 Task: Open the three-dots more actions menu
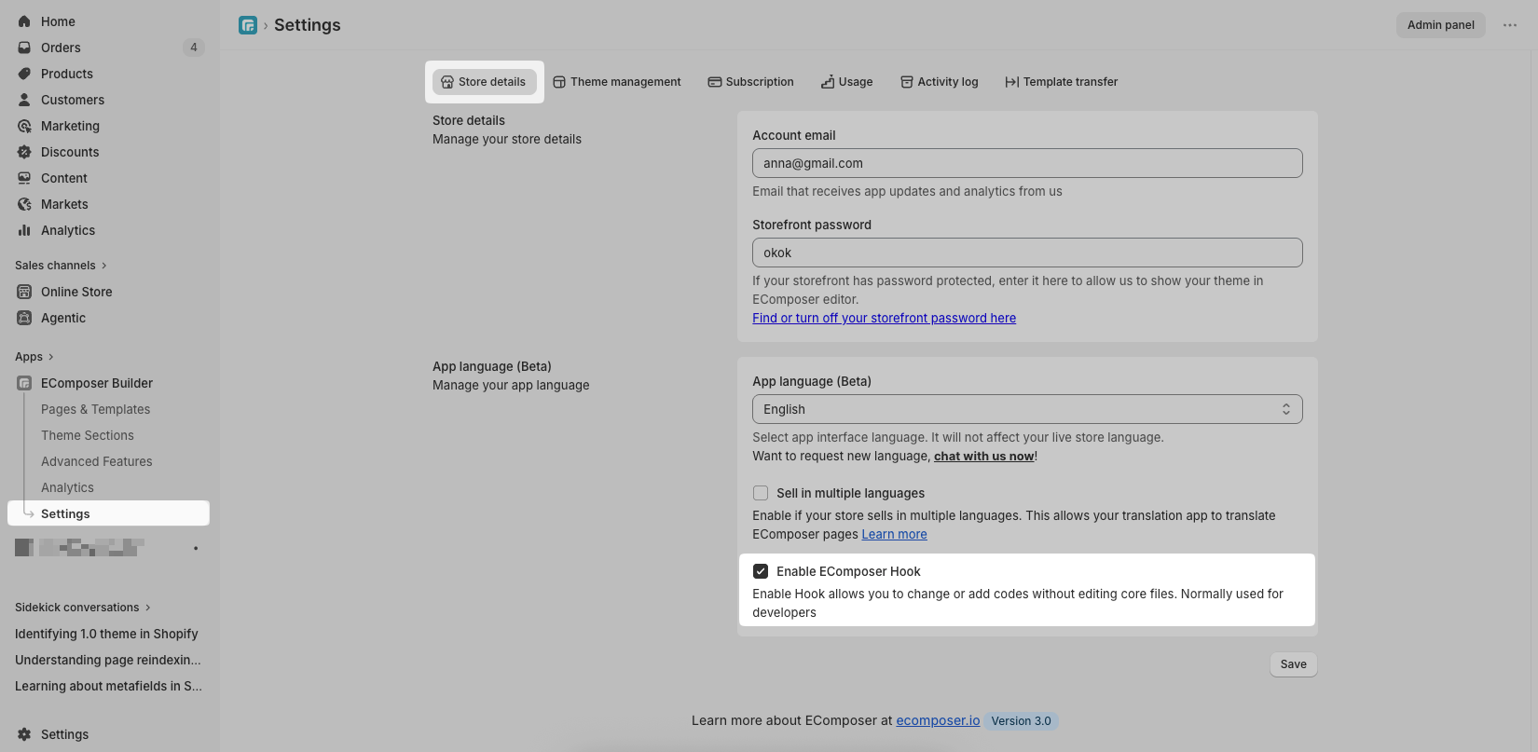pos(1510,25)
